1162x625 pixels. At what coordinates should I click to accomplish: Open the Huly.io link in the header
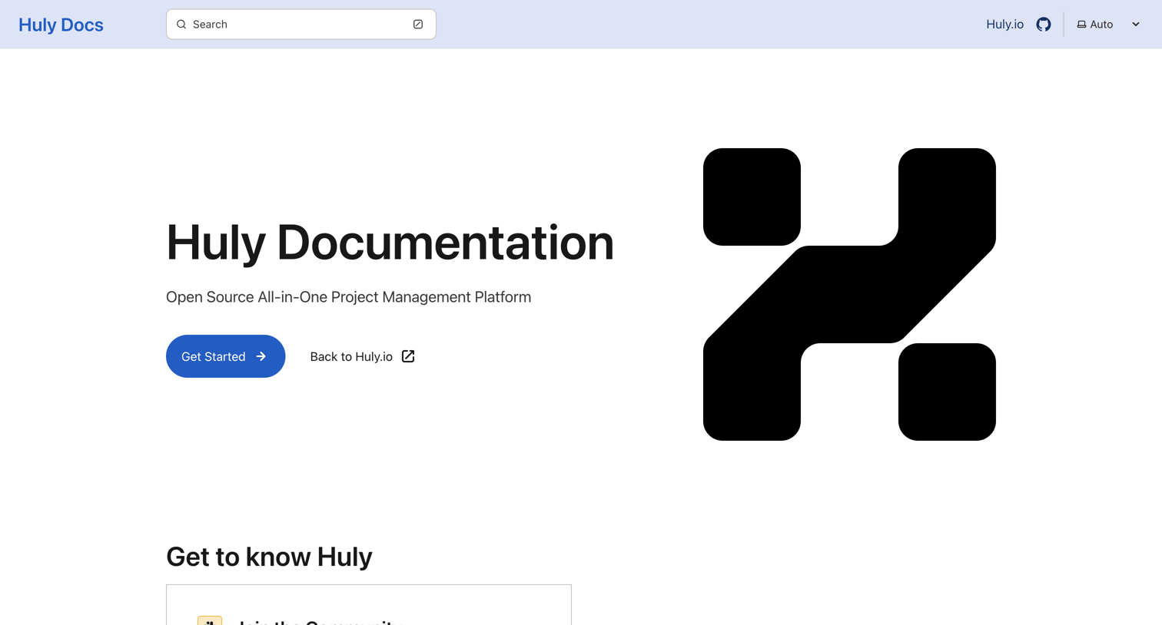[1004, 25]
